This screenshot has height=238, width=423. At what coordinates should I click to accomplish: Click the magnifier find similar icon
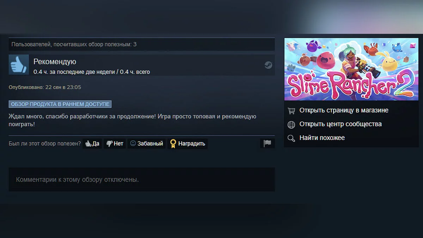point(291,138)
